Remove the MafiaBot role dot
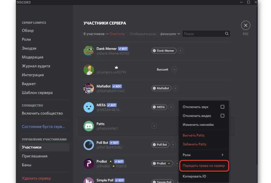The image size is (271, 183). [x=154, y=88]
